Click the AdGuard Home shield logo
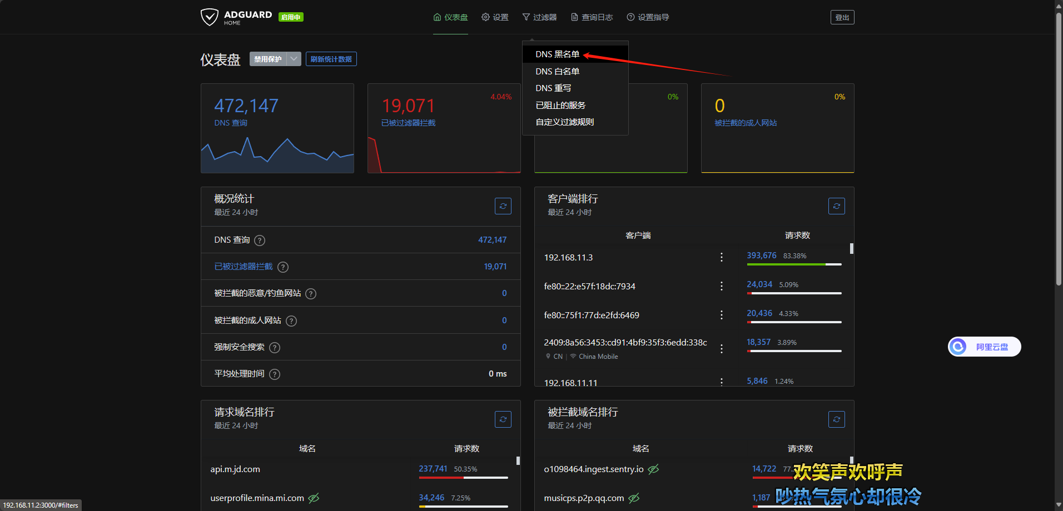This screenshot has height=511, width=1063. [210, 17]
